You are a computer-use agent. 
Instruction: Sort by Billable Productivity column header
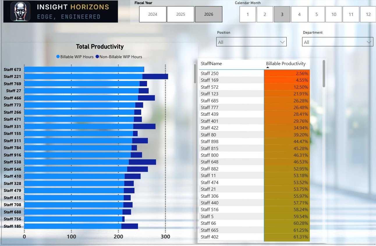coord(286,63)
